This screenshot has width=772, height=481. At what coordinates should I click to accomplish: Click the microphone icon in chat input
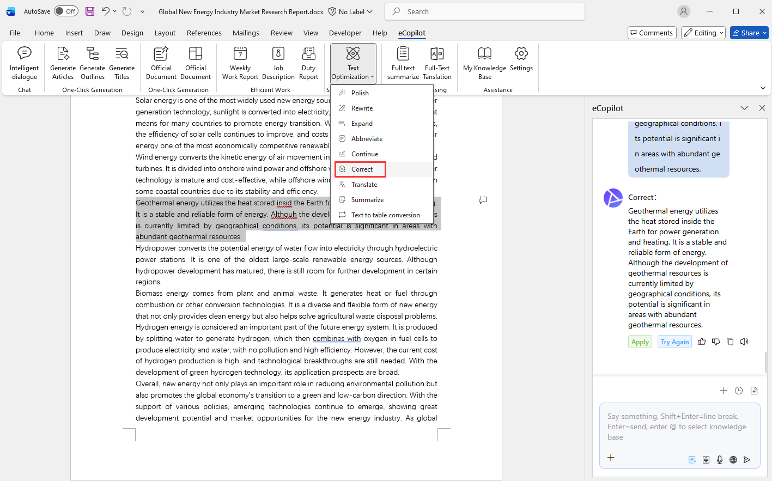coord(720,460)
